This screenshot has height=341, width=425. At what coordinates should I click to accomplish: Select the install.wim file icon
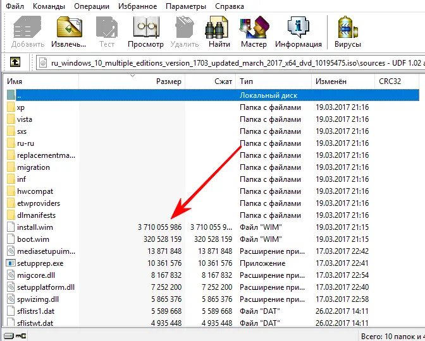tap(11, 227)
